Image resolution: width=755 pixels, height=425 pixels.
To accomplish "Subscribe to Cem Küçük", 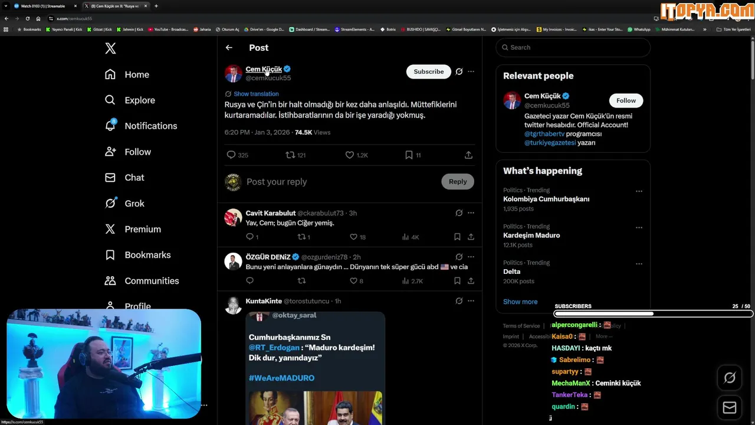I will pos(429,71).
